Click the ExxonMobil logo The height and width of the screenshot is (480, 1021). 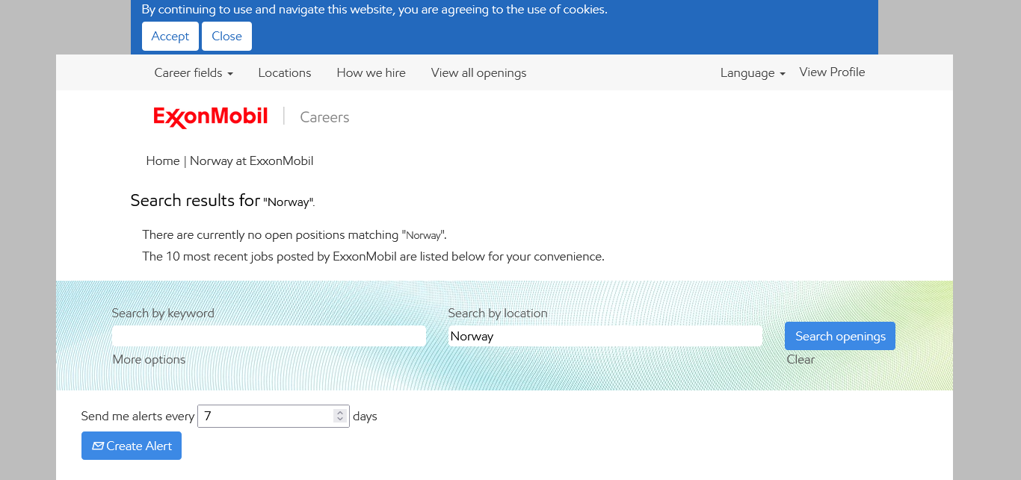[x=210, y=117]
